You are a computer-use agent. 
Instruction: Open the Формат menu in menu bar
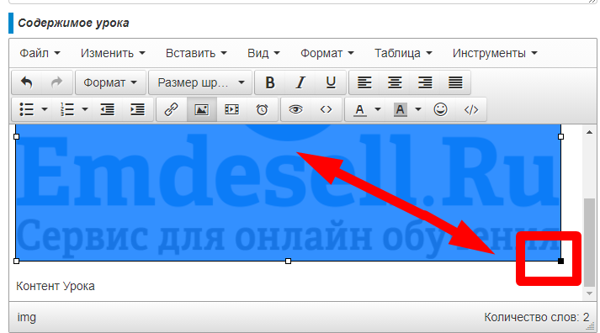[x=327, y=53]
